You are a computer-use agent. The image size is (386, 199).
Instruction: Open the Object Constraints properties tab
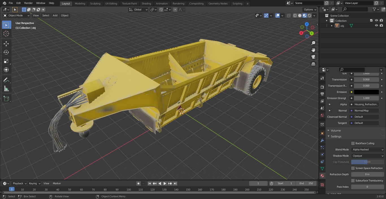322,161
